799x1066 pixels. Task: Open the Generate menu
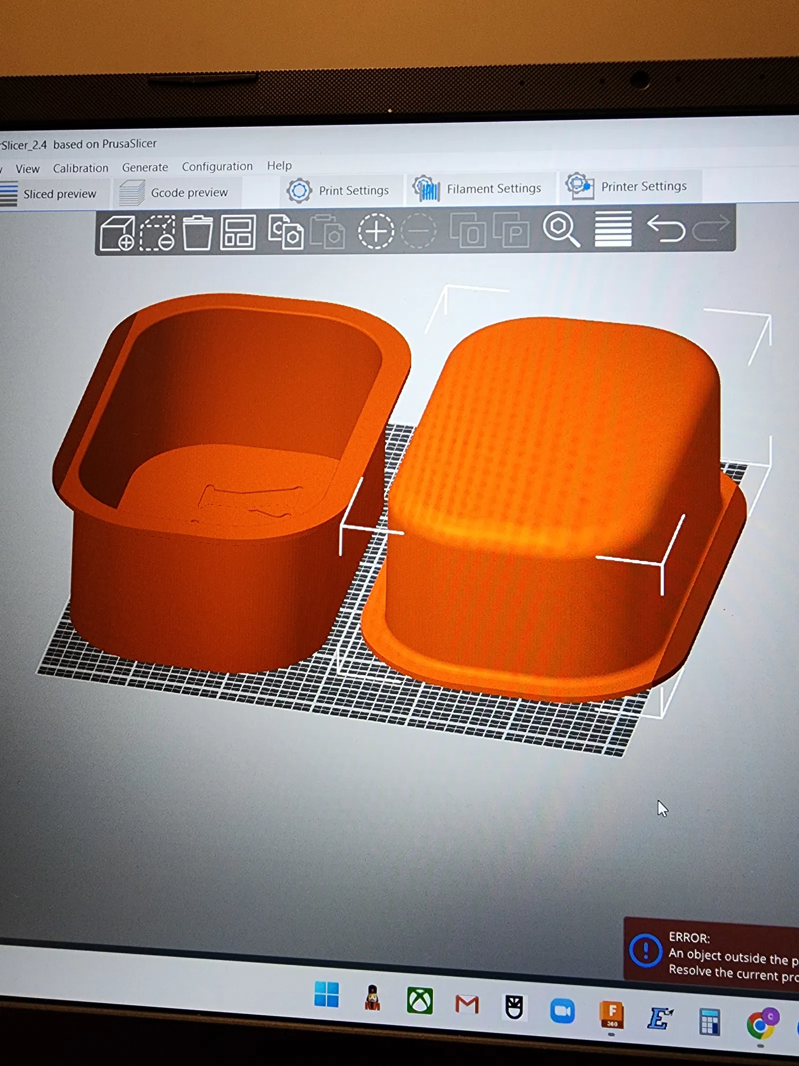pyautogui.click(x=145, y=167)
